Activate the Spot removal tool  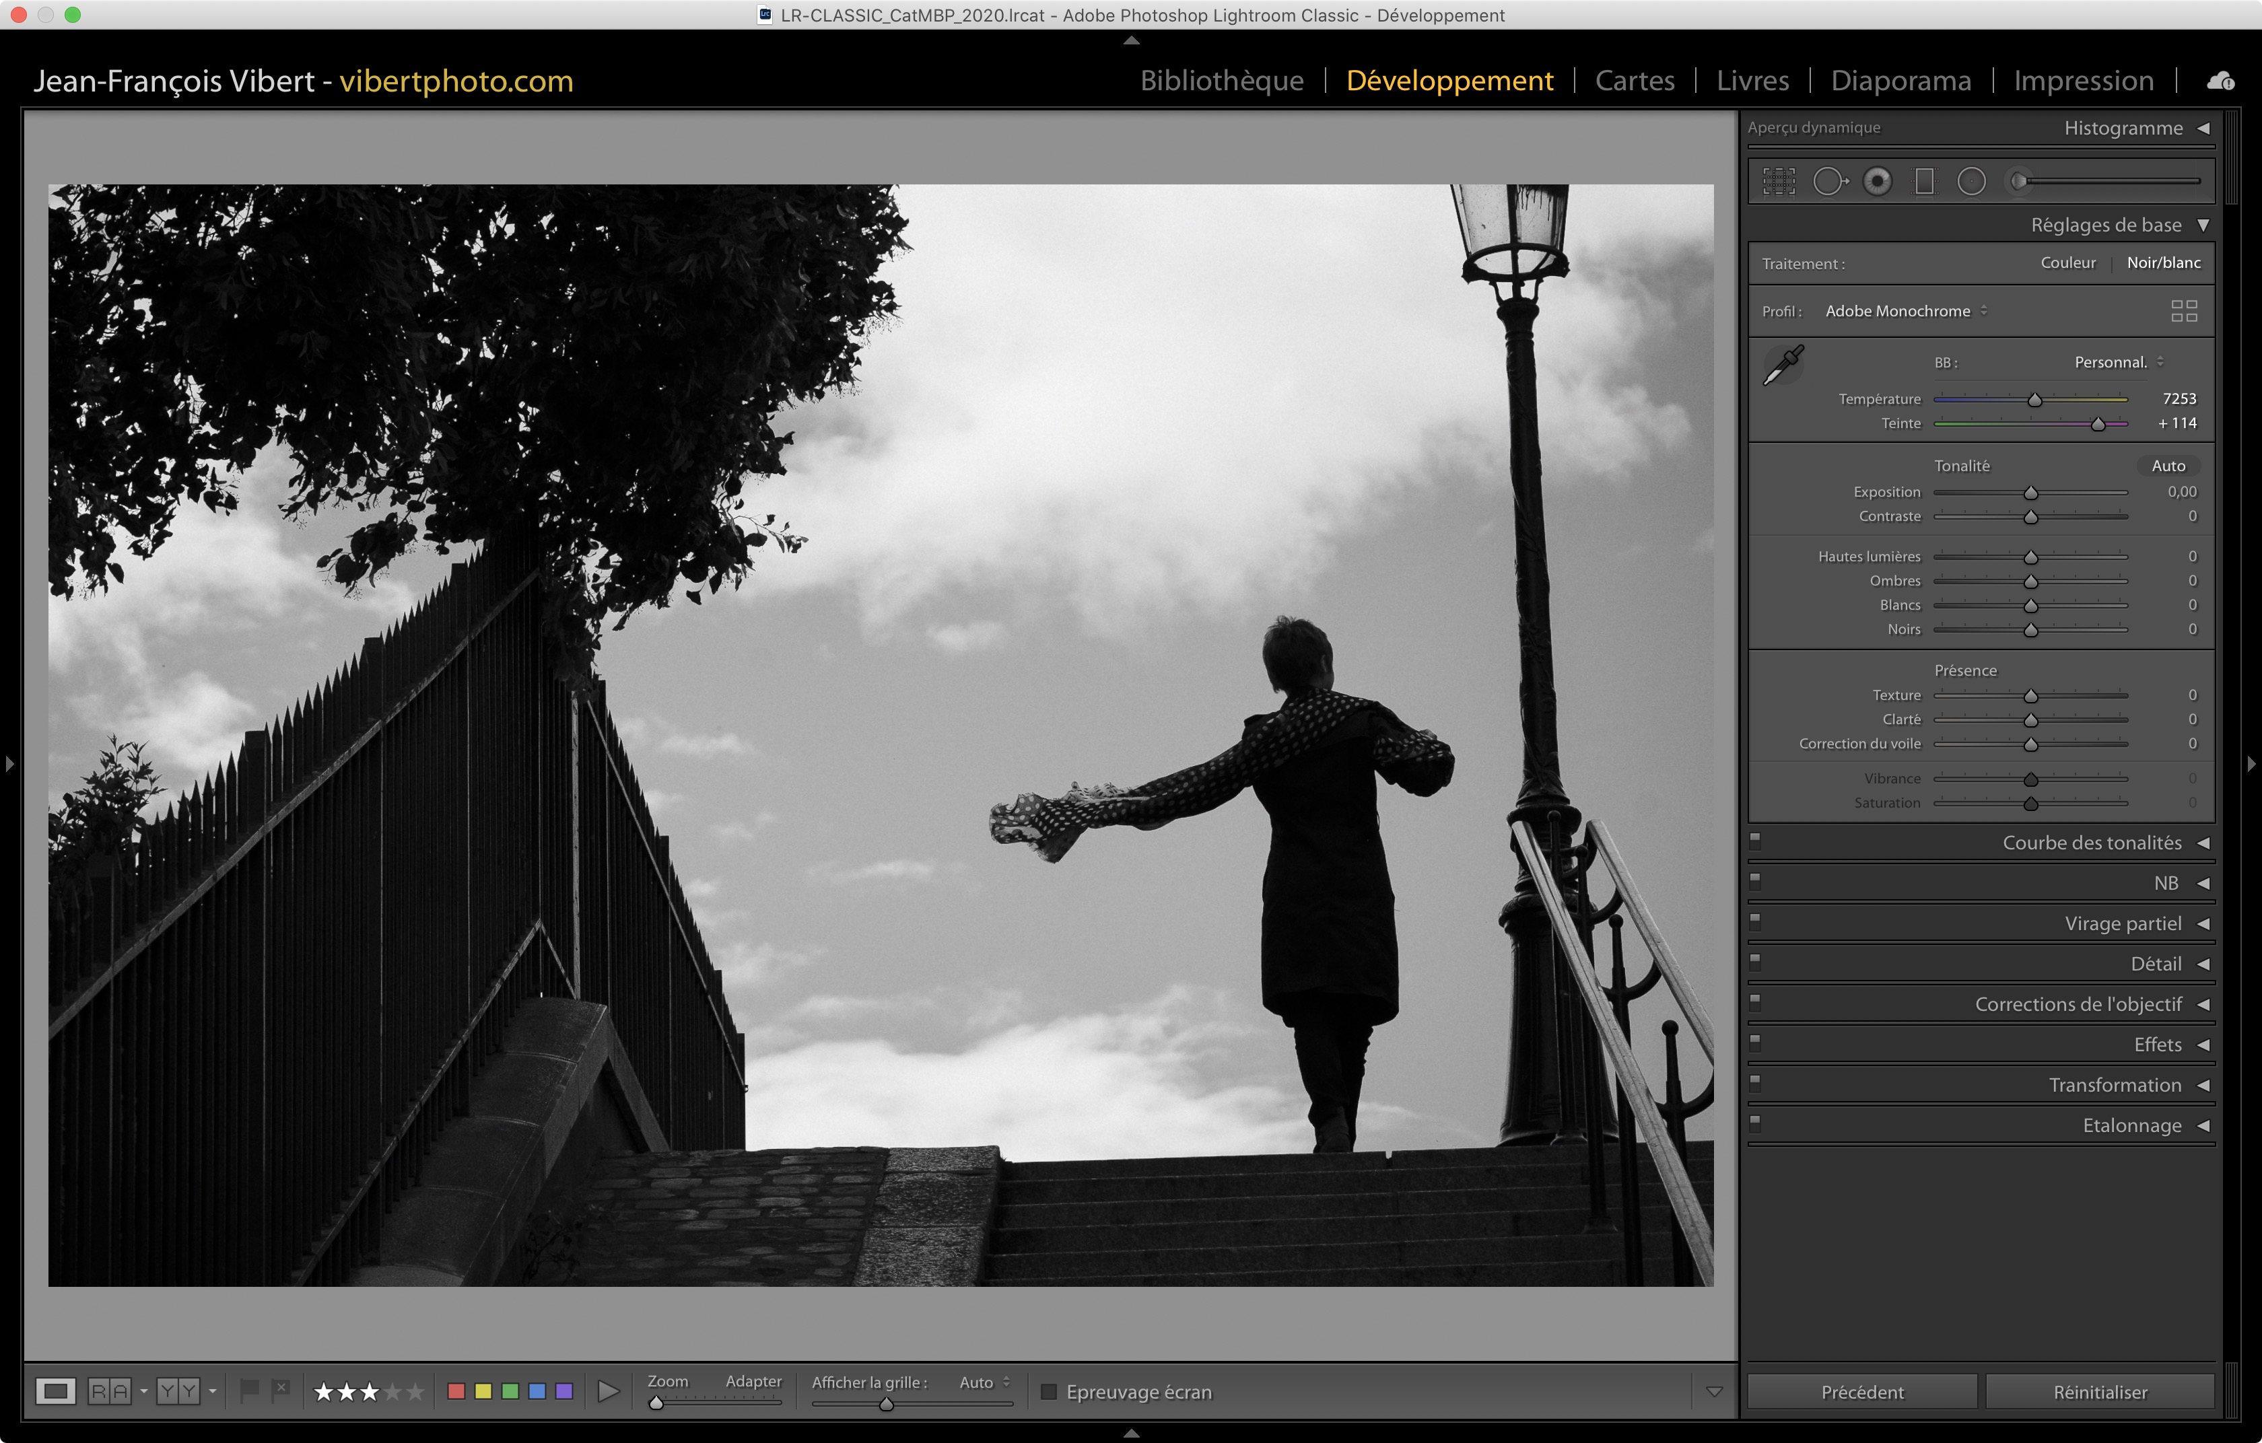1828,181
